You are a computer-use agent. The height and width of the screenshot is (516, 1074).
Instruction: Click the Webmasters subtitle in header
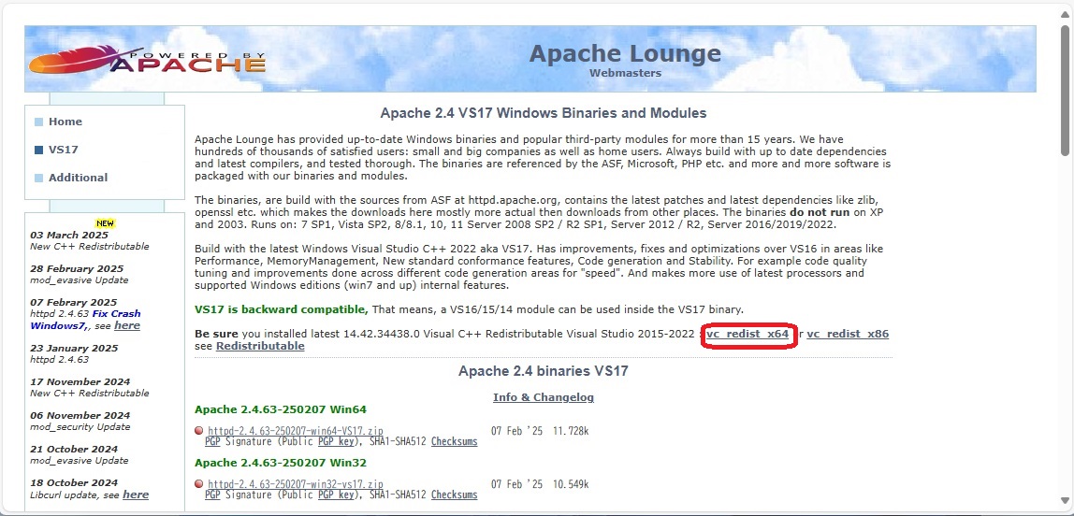(x=625, y=73)
